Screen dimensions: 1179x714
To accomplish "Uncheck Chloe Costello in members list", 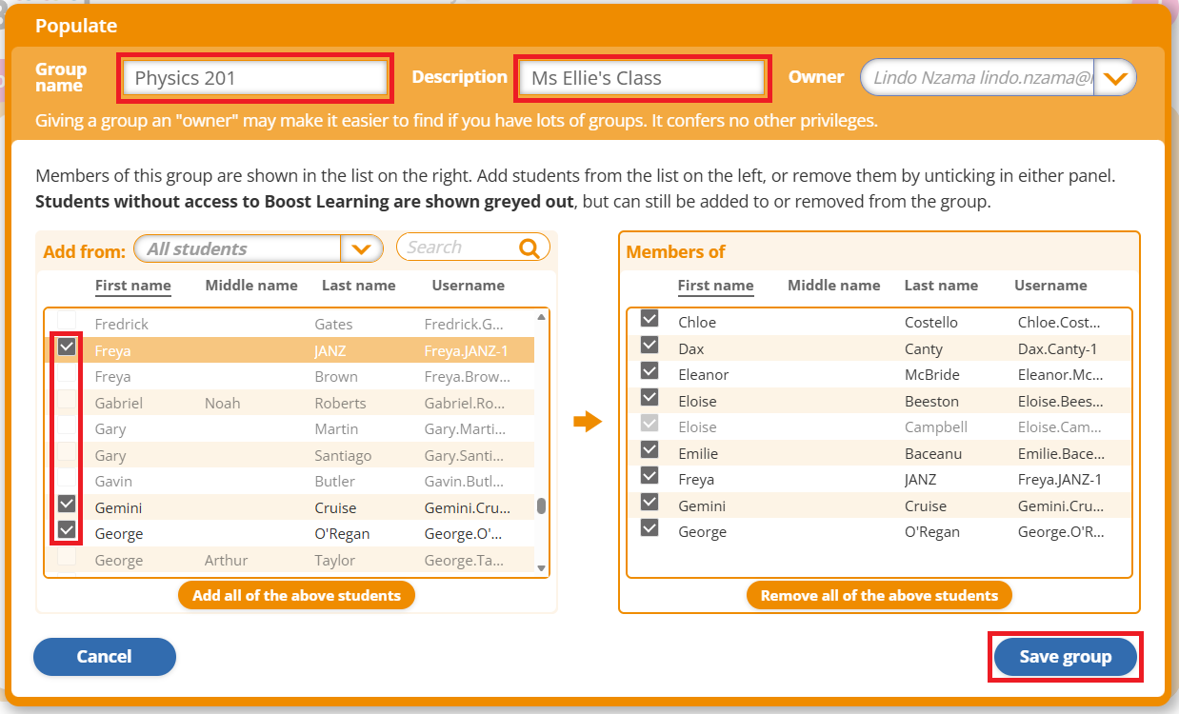I will click(649, 319).
